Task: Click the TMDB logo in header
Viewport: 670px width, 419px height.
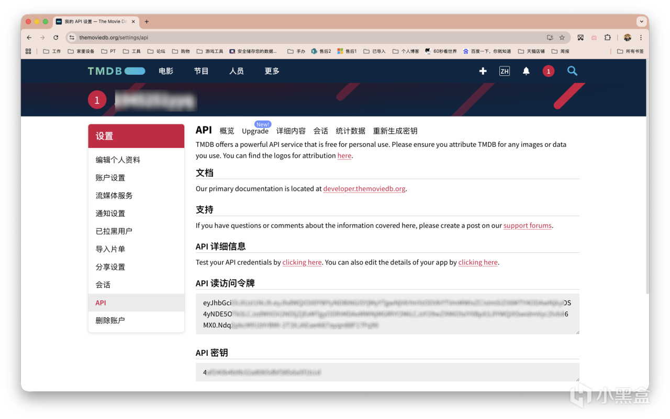Action: tap(116, 71)
